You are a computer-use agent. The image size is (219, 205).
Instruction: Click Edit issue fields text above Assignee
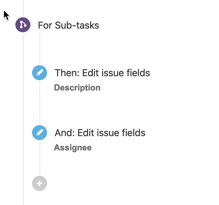click(x=112, y=133)
